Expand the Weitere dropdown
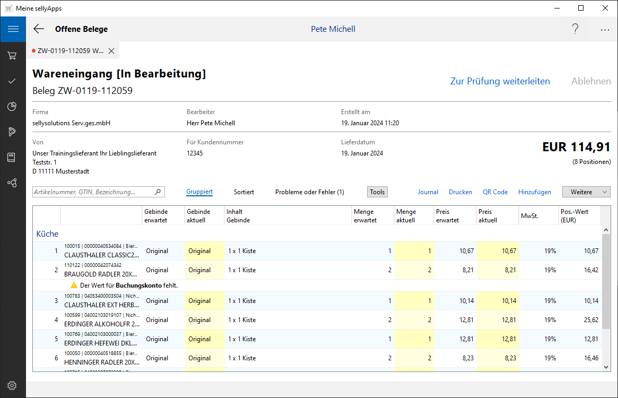618x398 pixels. (586, 192)
